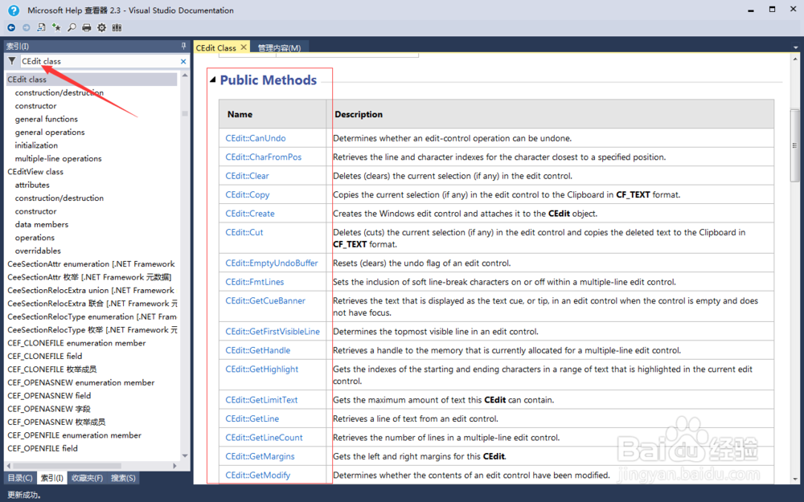The height and width of the screenshot is (502, 804).
Task: Select attributes under CEditView class
Action: click(32, 185)
